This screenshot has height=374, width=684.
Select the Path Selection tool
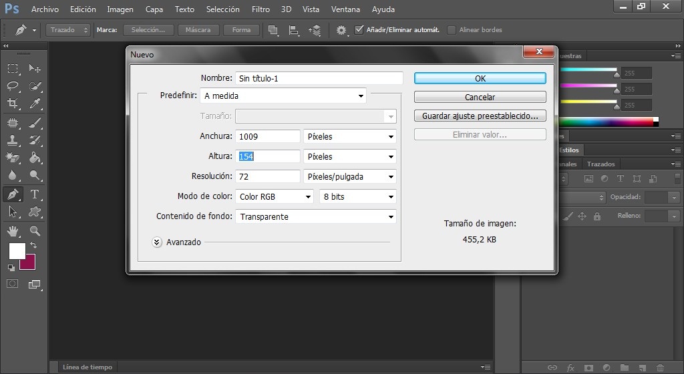pyautogui.click(x=13, y=212)
